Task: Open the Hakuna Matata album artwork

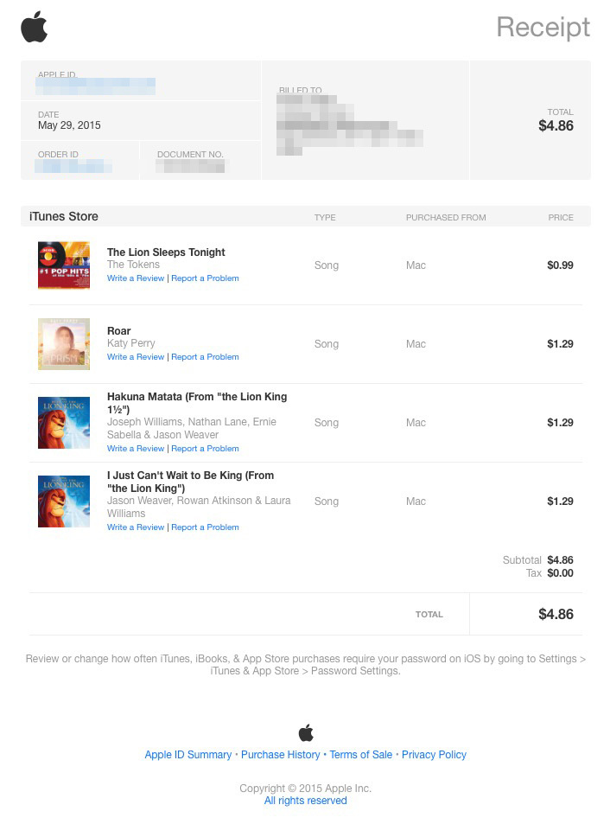Action: 63,422
